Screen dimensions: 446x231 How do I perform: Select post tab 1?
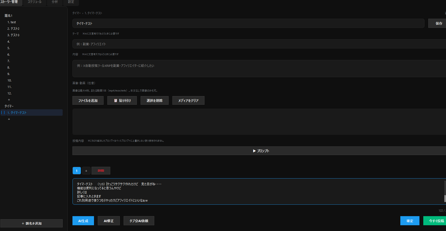coord(77,171)
